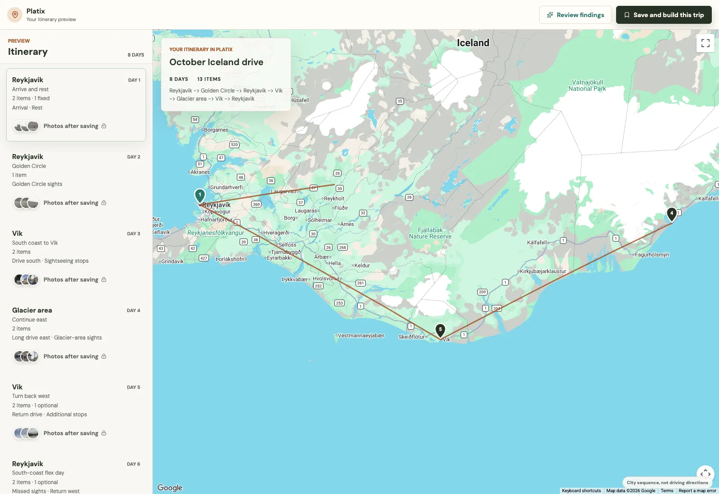Click the Selfoss town label
This screenshot has height=494, width=719.
[287, 245]
